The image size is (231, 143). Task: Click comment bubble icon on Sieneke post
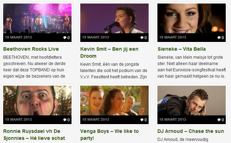click(219, 38)
